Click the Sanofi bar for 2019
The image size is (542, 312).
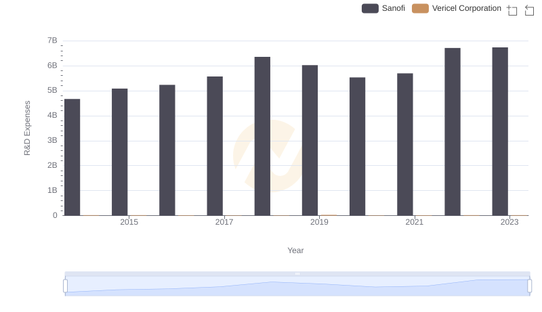[310, 141]
